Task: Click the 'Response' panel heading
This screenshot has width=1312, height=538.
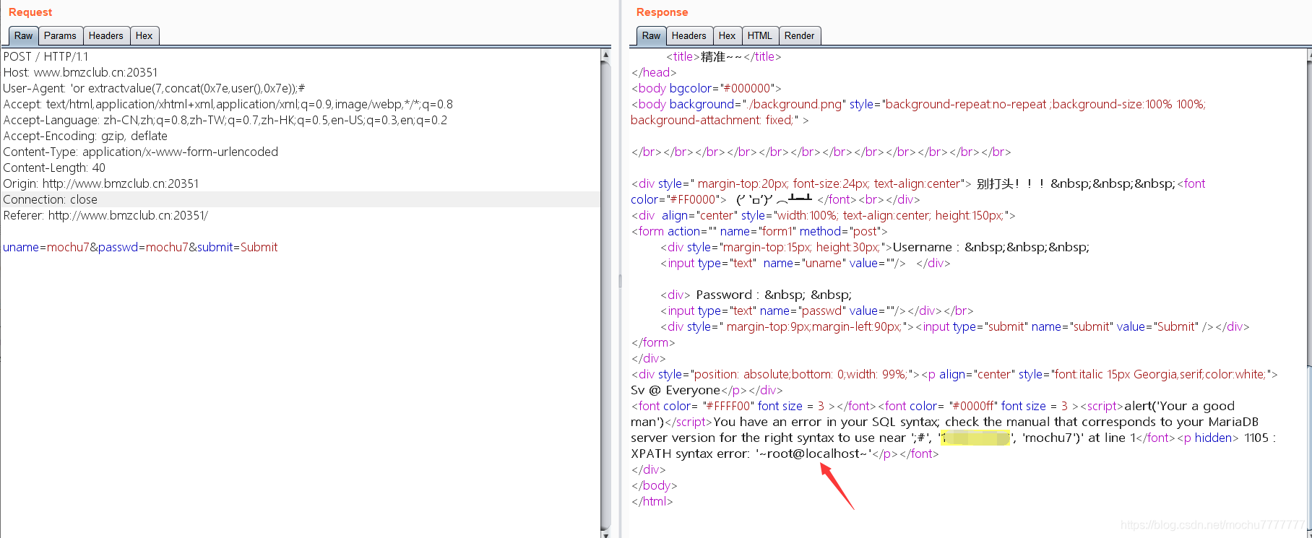Action: click(662, 12)
